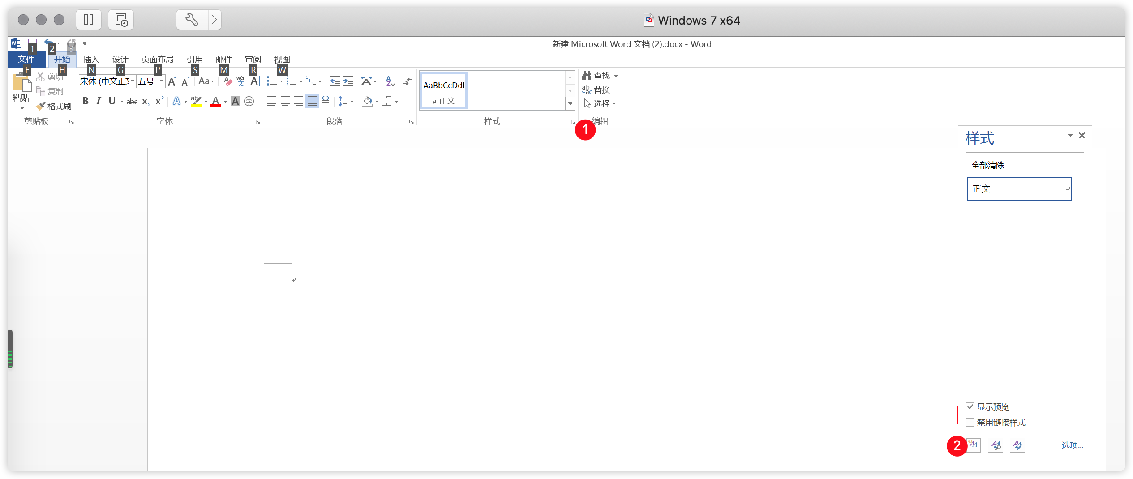
Task: Toggle bold formatting
Action: click(85, 102)
